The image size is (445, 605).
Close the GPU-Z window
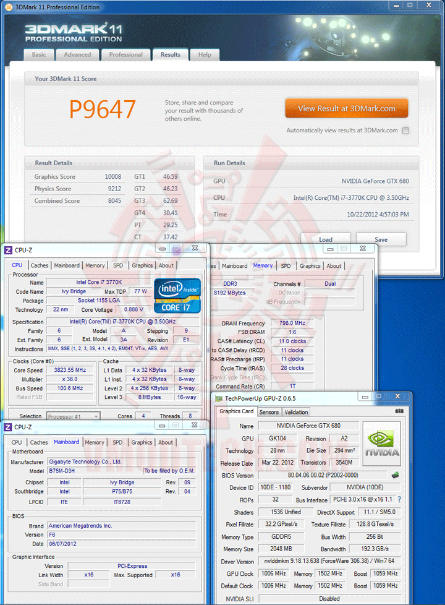(397, 397)
